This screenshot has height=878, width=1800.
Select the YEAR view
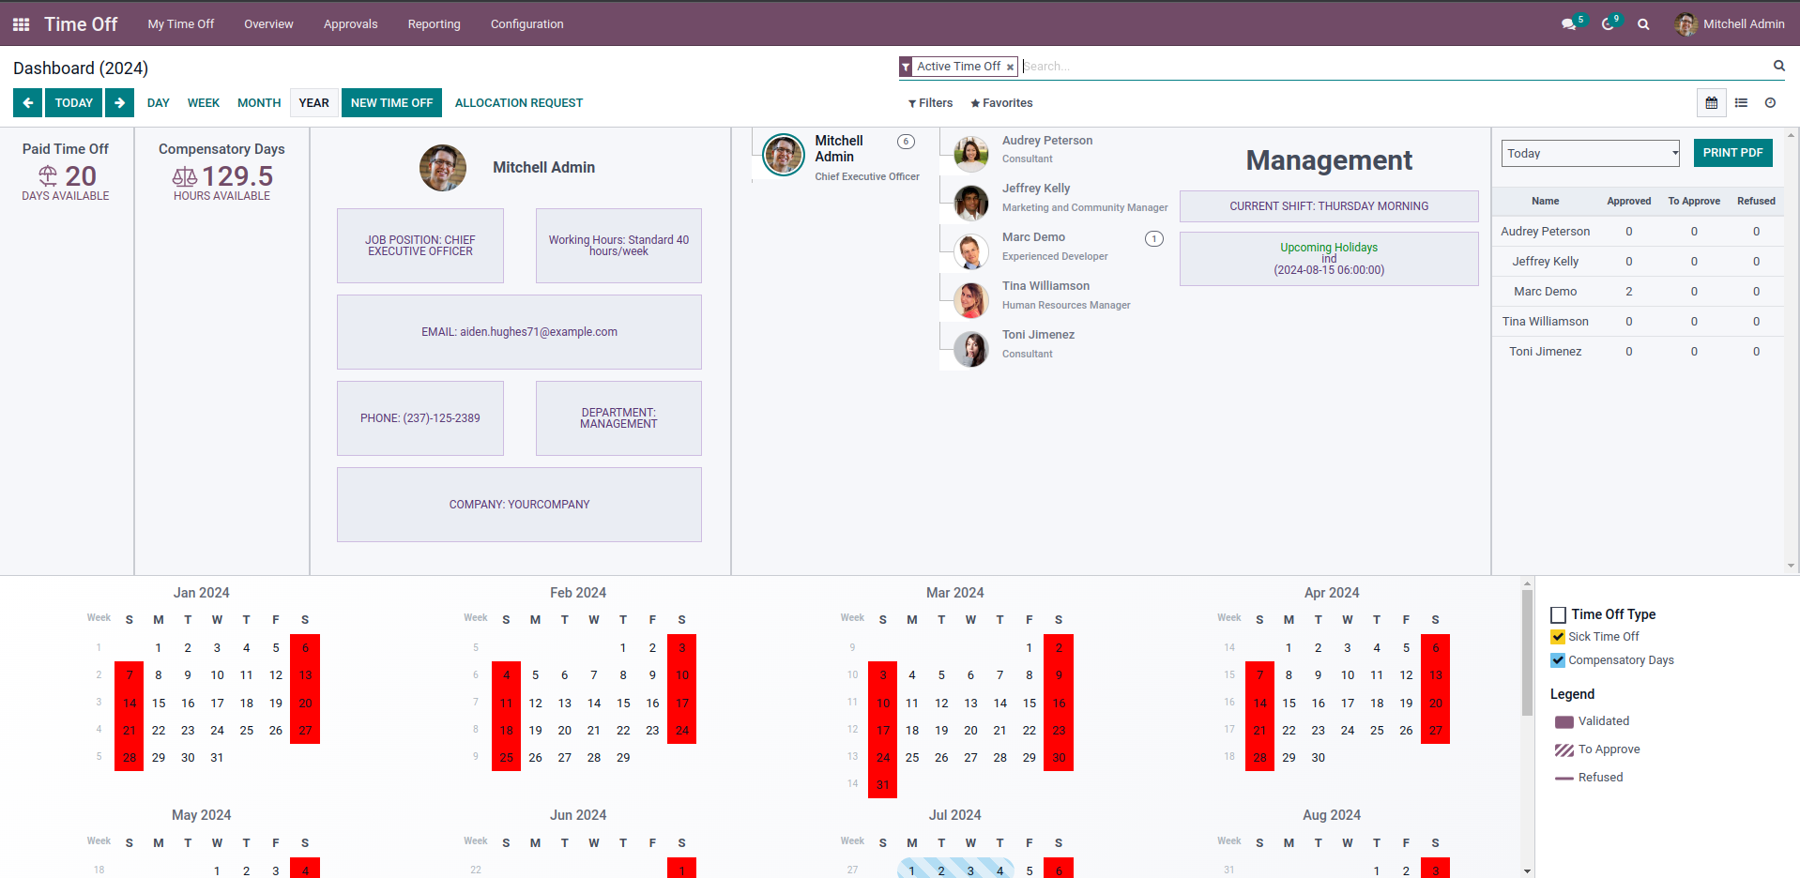[314, 103]
